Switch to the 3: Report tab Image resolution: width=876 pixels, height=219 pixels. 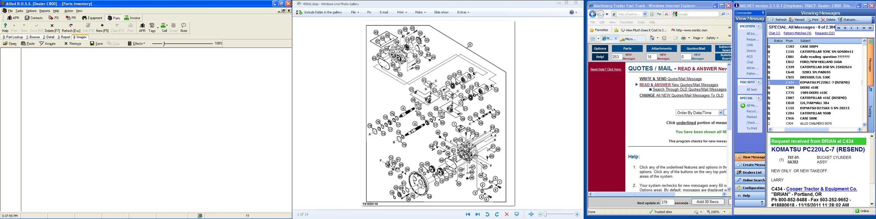[64, 37]
